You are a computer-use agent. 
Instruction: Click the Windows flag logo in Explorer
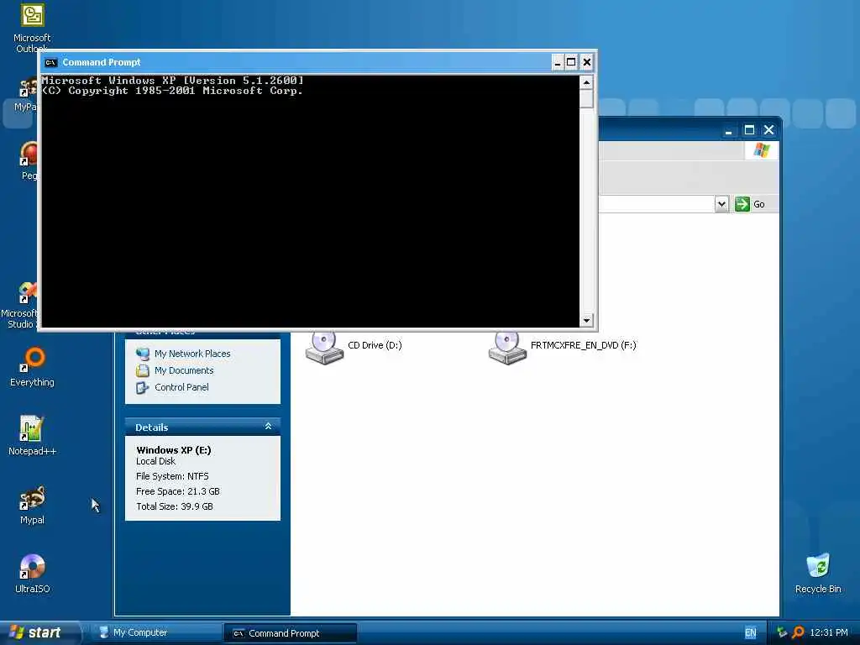[761, 150]
